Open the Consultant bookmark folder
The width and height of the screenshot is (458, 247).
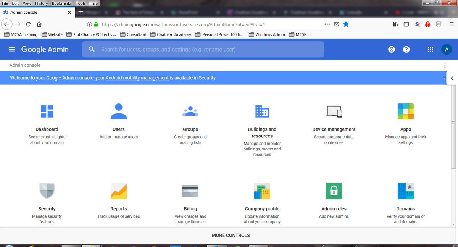click(x=133, y=34)
